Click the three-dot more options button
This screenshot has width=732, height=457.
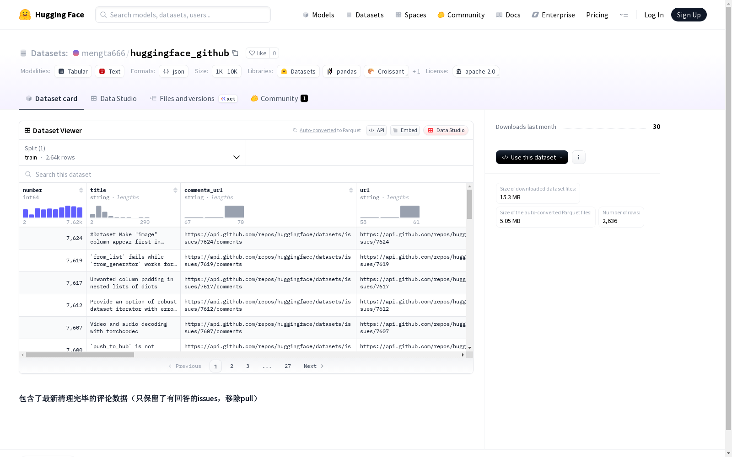click(x=579, y=157)
